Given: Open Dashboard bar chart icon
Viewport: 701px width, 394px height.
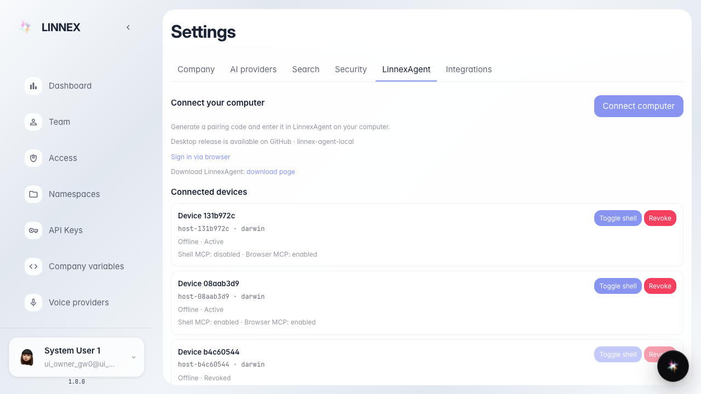Looking at the screenshot, I should click(x=33, y=86).
